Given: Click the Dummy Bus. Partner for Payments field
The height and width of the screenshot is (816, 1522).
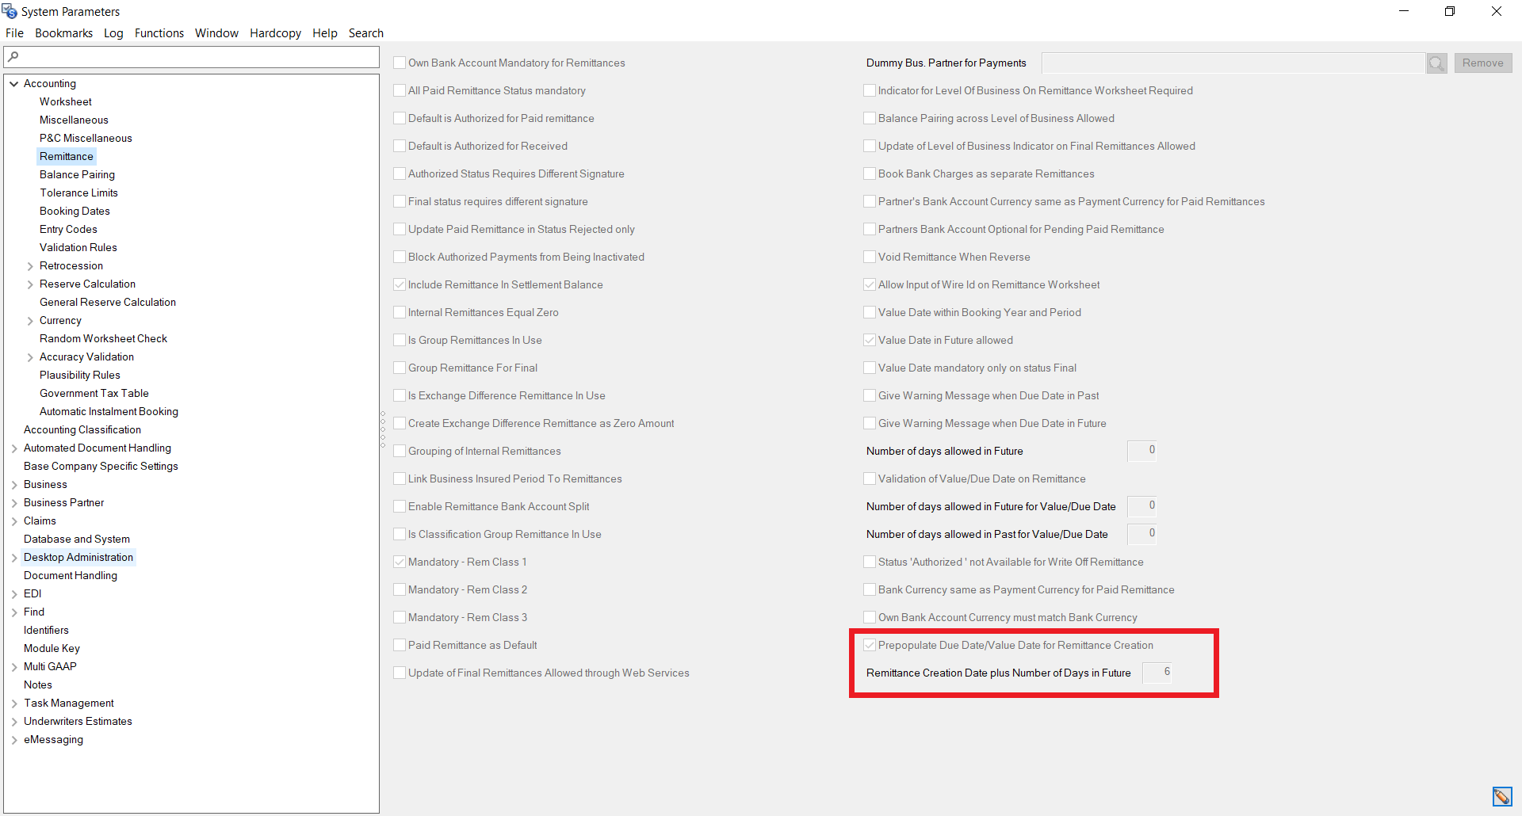Looking at the screenshot, I should 1232,63.
